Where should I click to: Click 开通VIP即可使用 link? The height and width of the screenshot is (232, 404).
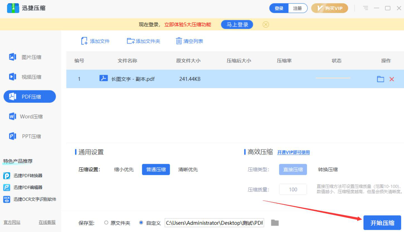click(x=293, y=152)
